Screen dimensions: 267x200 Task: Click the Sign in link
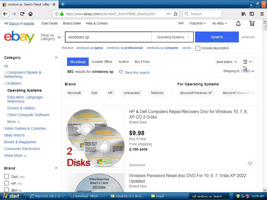[14, 23]
